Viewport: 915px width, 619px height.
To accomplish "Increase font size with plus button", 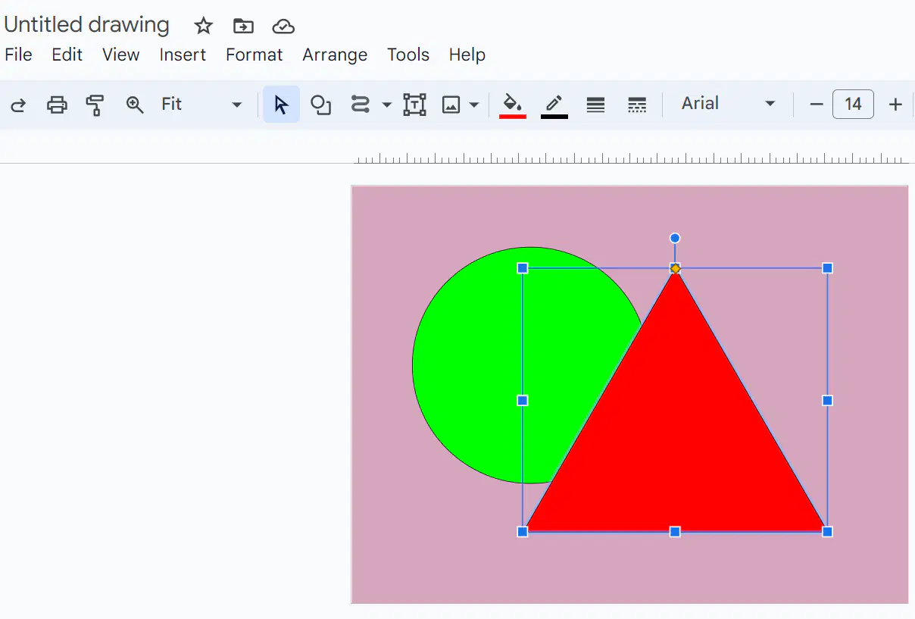I will point(895,105).
